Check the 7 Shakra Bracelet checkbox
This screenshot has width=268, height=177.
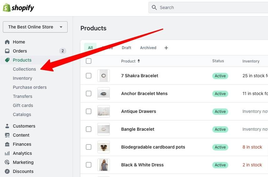click(x=89, y=76)
